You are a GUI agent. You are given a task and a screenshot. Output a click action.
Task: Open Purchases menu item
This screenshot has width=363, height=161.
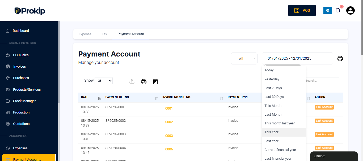[21, 78]
